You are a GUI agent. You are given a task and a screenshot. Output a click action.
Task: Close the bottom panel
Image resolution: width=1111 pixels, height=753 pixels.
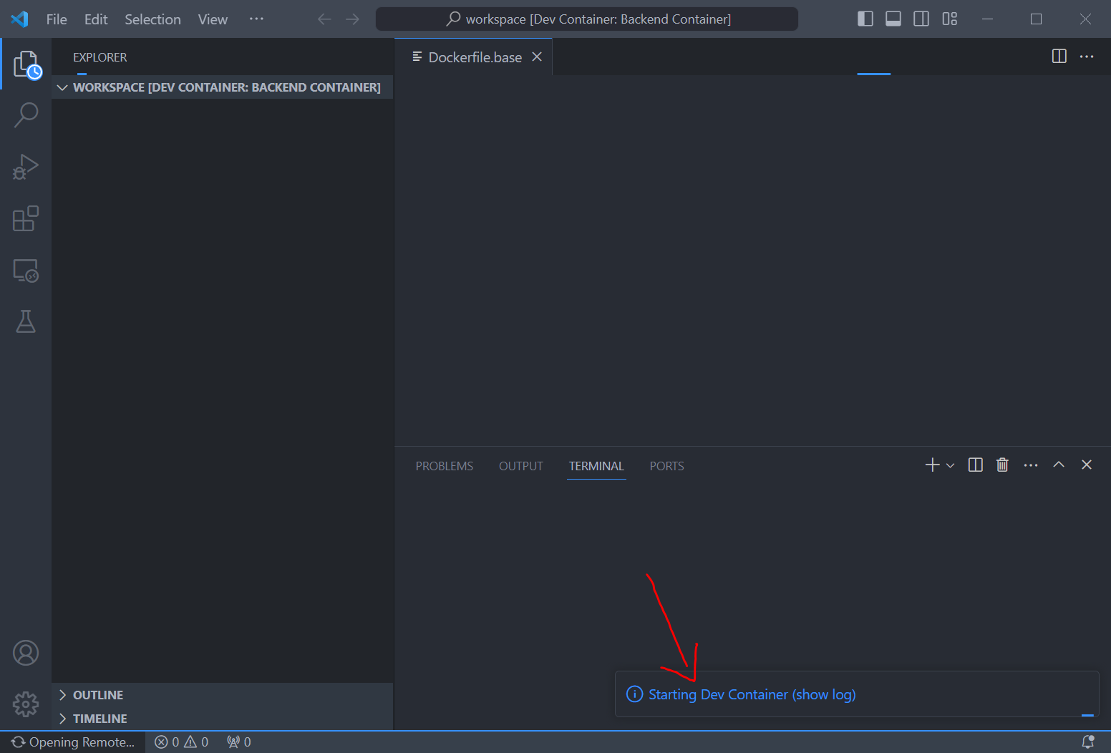[x=1087, y=465]
